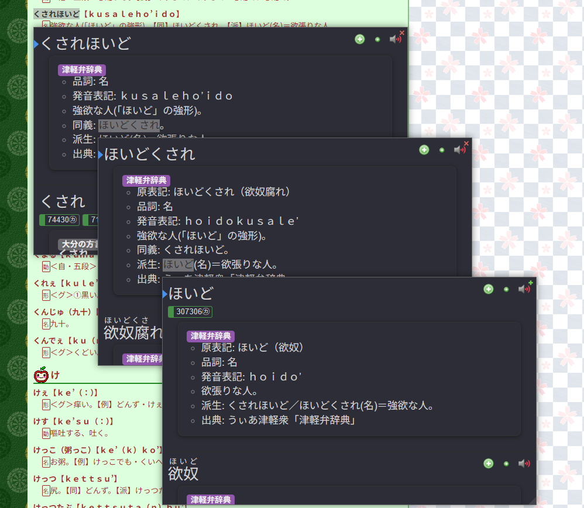The height and width of the screenshot is (508, 584).
Task: Click large green add-note button for 欲奴 entry
Action: tap(488, 464)
